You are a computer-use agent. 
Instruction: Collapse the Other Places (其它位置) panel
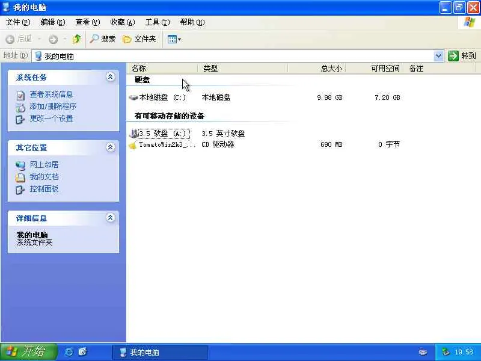click(111, 147)
